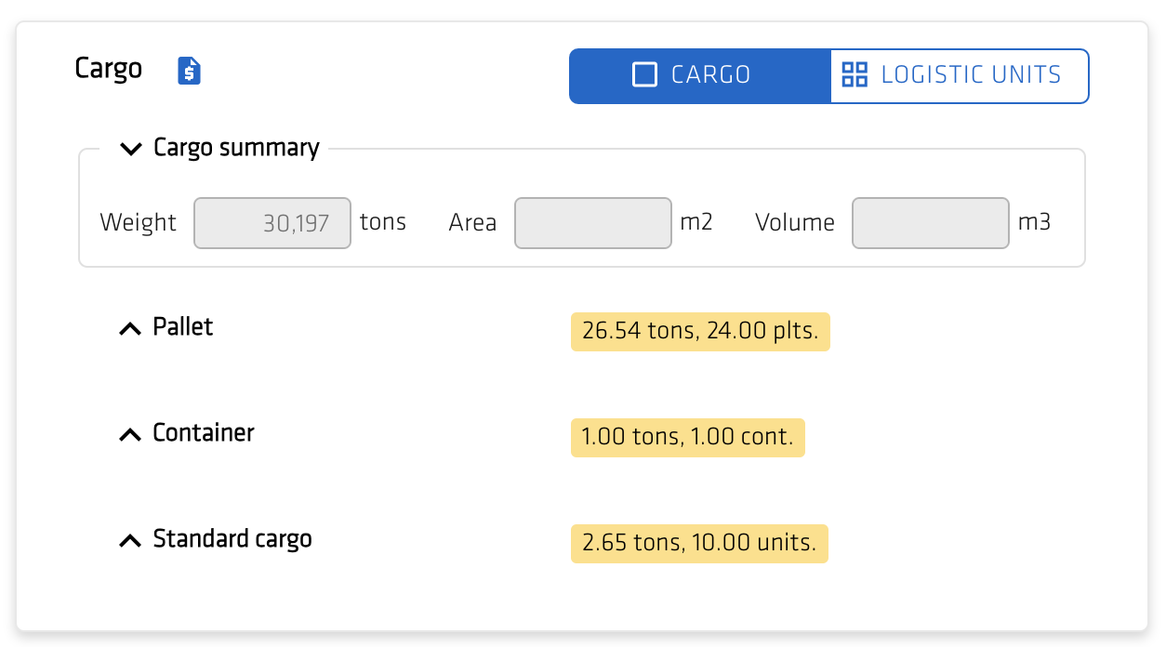Expand the Pallet section chevron
Image resolution: width=1166 pixels, height=647 pixels.
[130, 329]
